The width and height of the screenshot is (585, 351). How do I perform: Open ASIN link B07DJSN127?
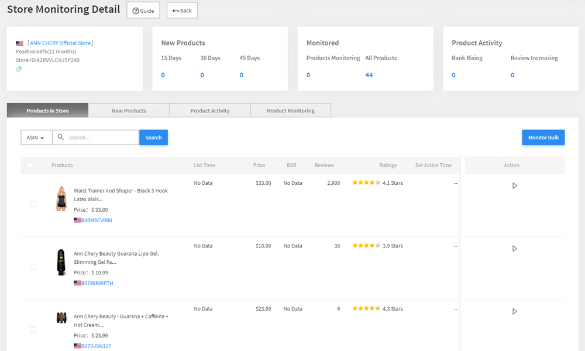pos(97,346)
